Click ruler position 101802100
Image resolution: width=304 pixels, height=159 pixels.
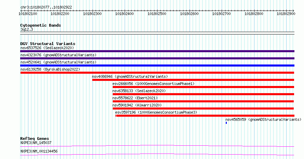point(28,14)
